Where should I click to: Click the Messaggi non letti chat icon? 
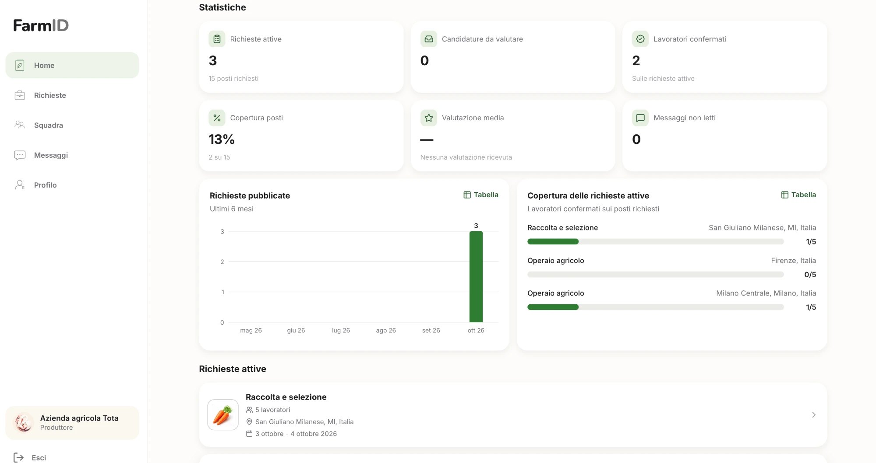click(640, 118)
